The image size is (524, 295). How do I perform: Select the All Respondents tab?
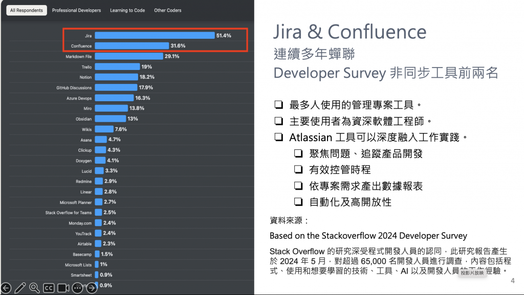click(27, 10)
